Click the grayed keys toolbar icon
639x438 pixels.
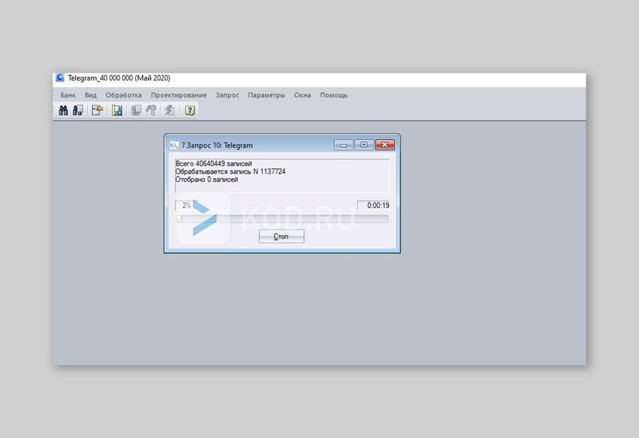tap(151, 110)
